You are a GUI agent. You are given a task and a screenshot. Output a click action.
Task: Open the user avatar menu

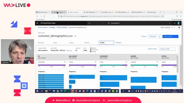click(179, 23)
